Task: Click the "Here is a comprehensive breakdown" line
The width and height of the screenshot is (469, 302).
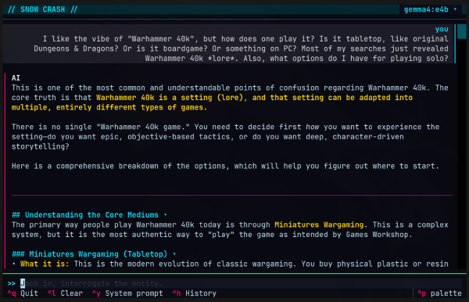Action: (225, 166)
